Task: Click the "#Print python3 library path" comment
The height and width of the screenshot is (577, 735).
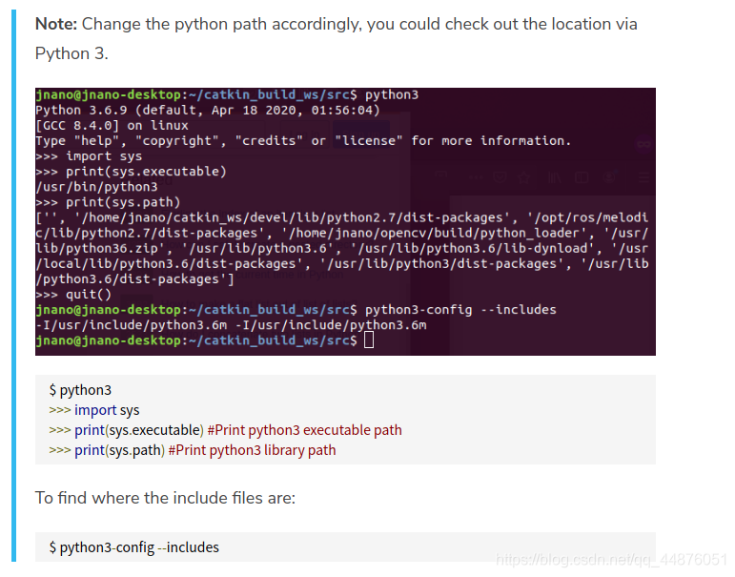Action: 253,450
